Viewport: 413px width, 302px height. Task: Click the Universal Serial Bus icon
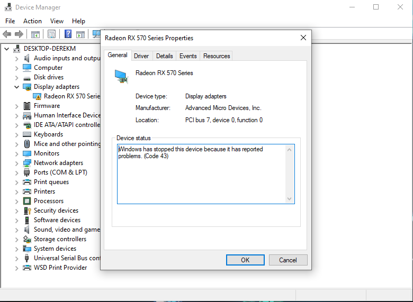[x=27, y=258]
